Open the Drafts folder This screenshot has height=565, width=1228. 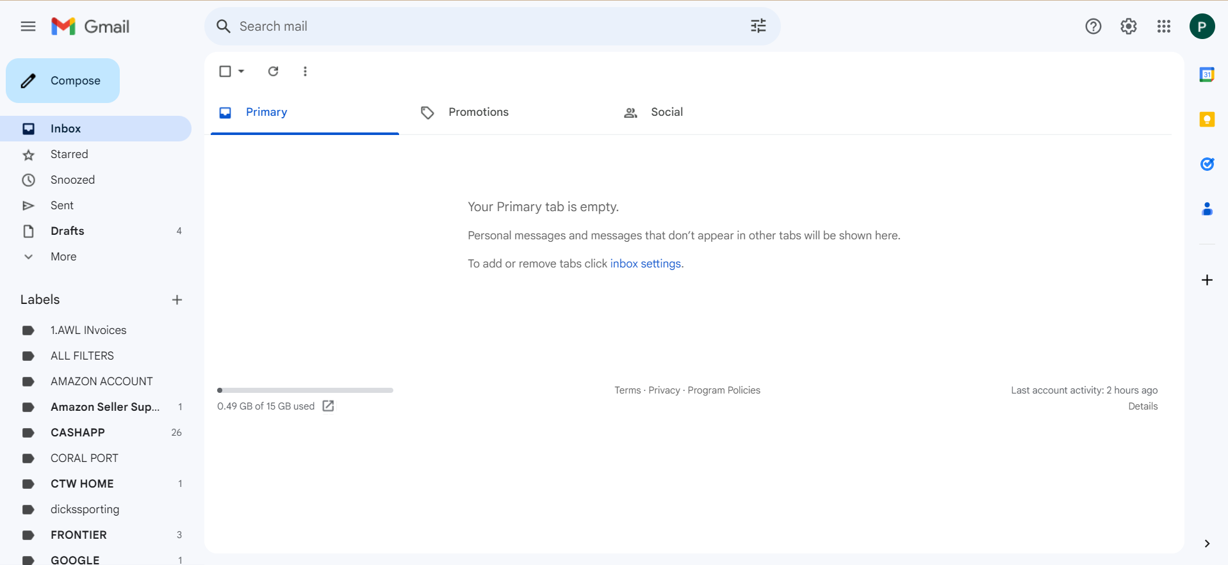[95, 231]
